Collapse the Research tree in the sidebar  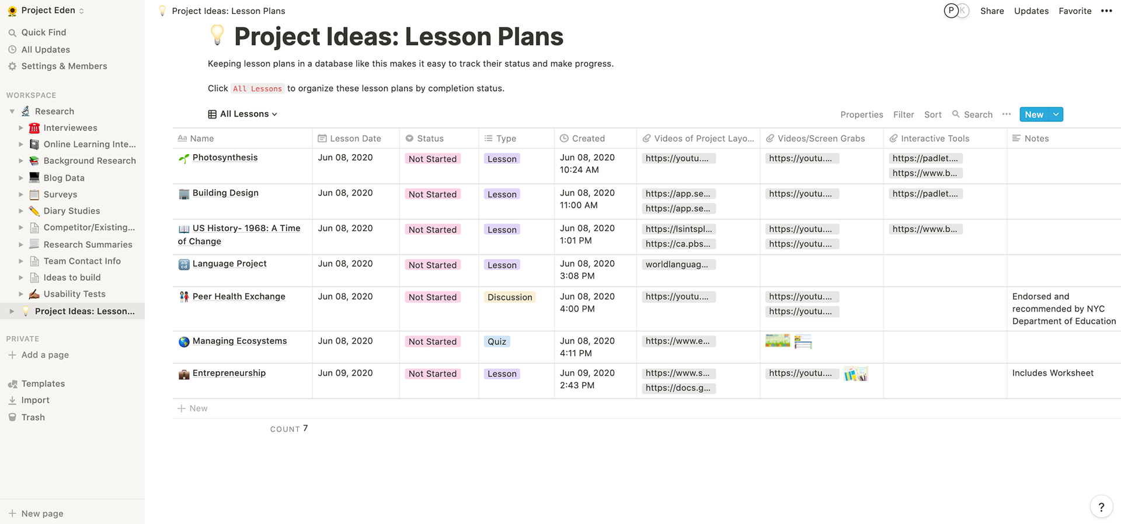click(12, 111)
